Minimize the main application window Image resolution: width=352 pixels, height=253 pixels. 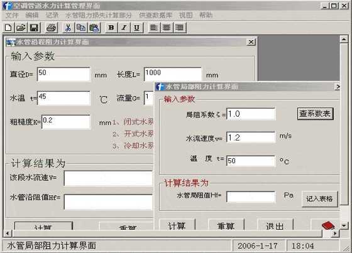(325, 6)
